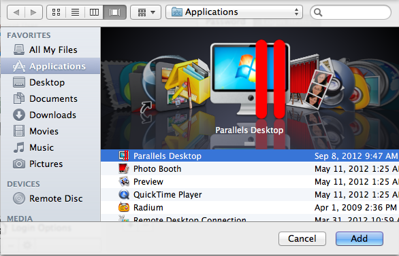Go forward with the right arrow button
Viewport: 399px width, 256px height.
[x=33, y=12]
